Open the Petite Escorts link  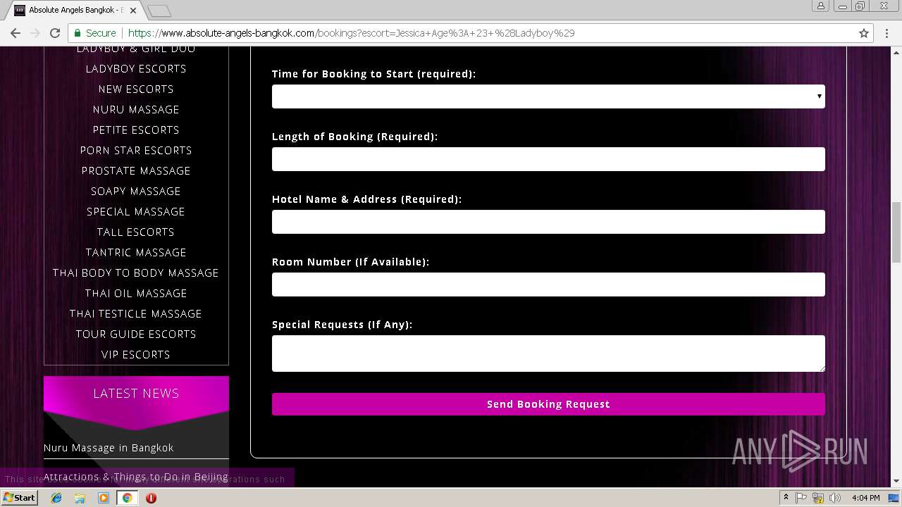[x=136, y=130]
